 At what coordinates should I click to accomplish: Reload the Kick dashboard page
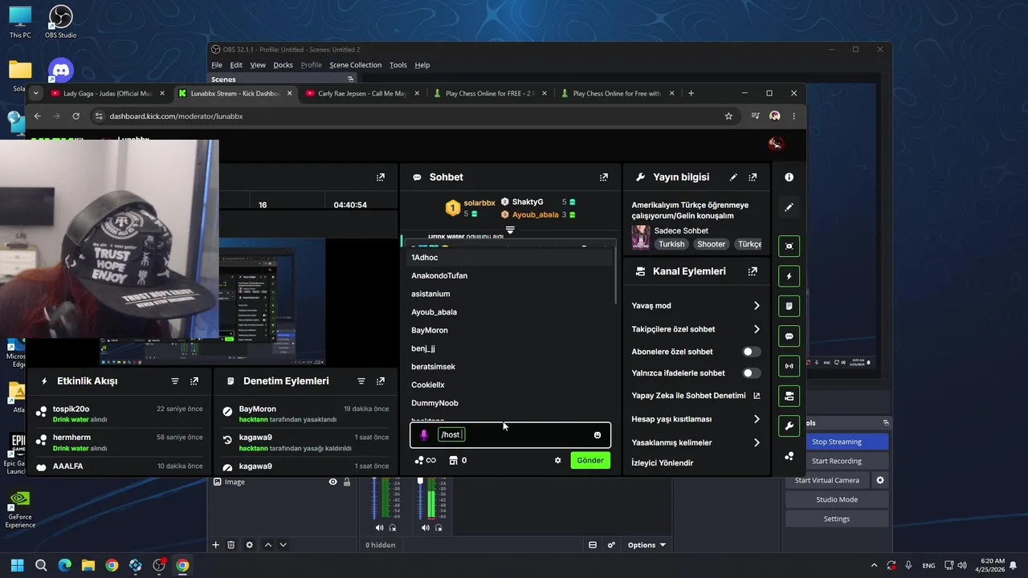pyautogui.click(x=75, y=116)
